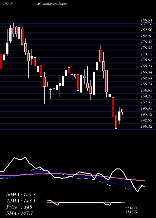Click the 142.92 price axis label

[x=147, y=120]
